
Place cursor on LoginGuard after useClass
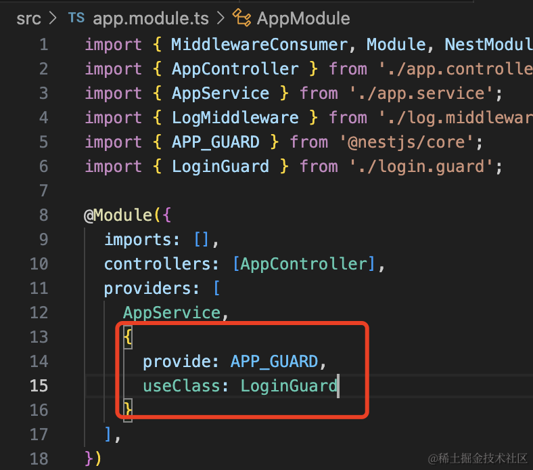point(288,386)
